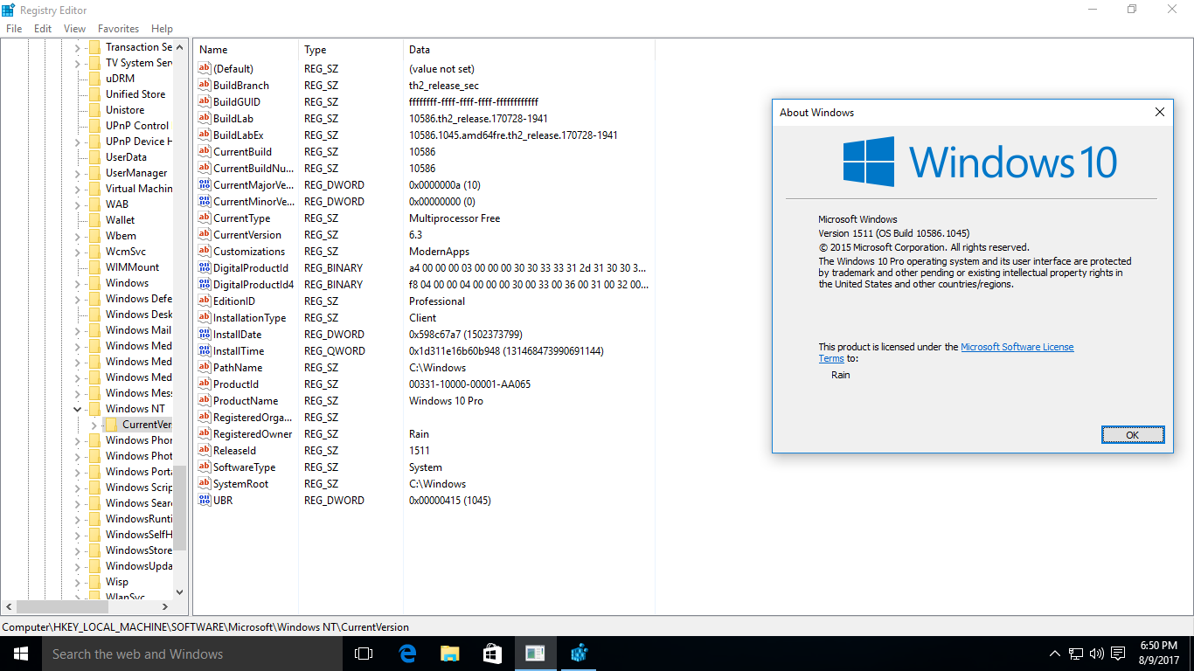Click the taskbar search box
The image size is (1194, 671).
[x=192, y=654]
